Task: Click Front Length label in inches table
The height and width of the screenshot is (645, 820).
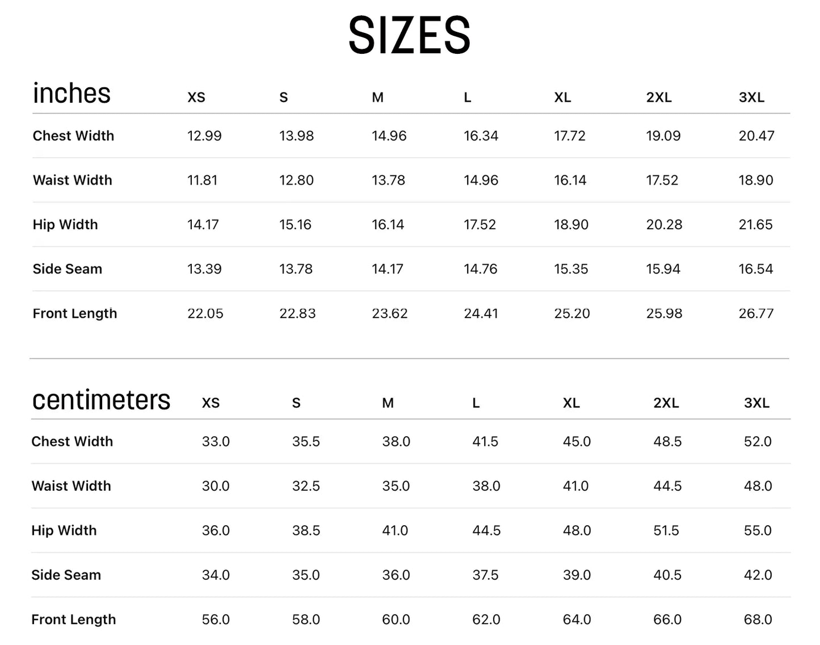Action: (x=75, y=314)
